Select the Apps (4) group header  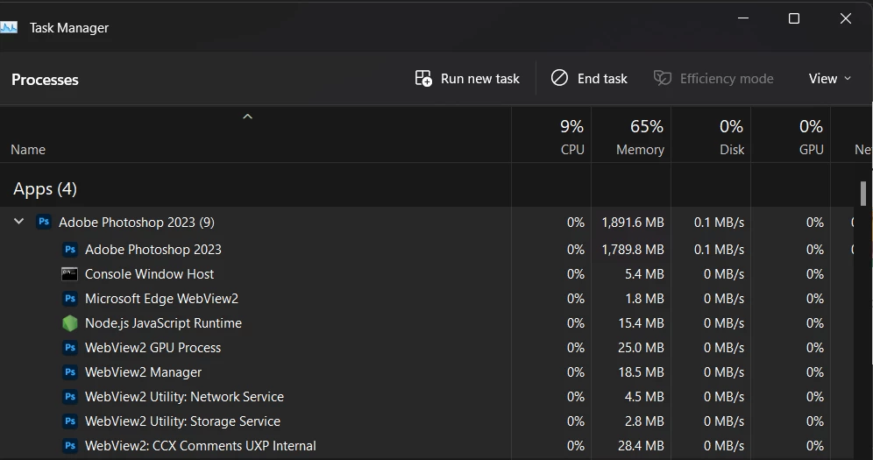(x=45, y=189)
